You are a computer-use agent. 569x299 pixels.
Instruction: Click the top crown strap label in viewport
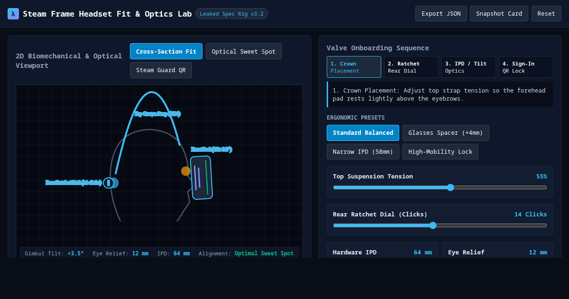[157, 114]
